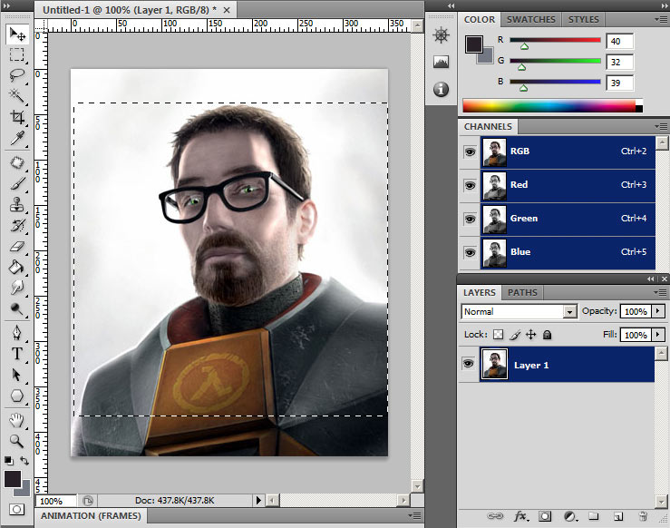Select the Paint Bucket tool
This screenshot has height=528, width=670.
tap(17, 267)
